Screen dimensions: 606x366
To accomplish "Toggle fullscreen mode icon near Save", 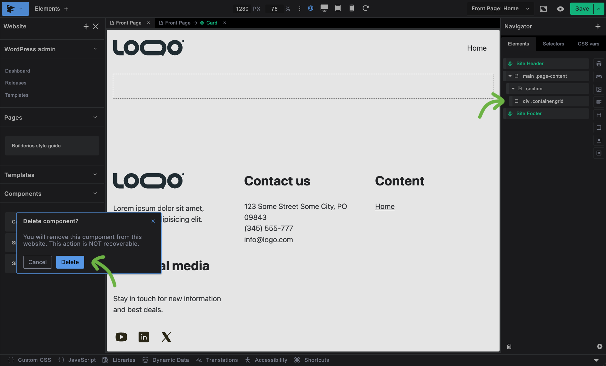I will tap(544, 9).
